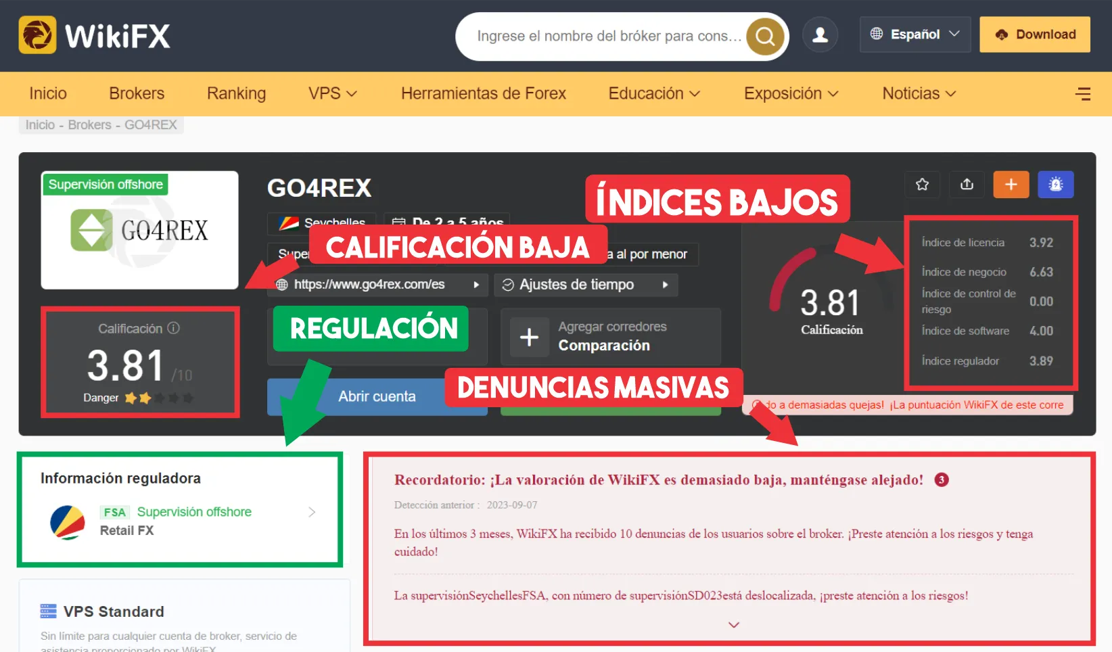Click Índice de control de riesgo 0.00
Image resolution: width=1112 pixels, height=652 pixels.
click(988, 301)
